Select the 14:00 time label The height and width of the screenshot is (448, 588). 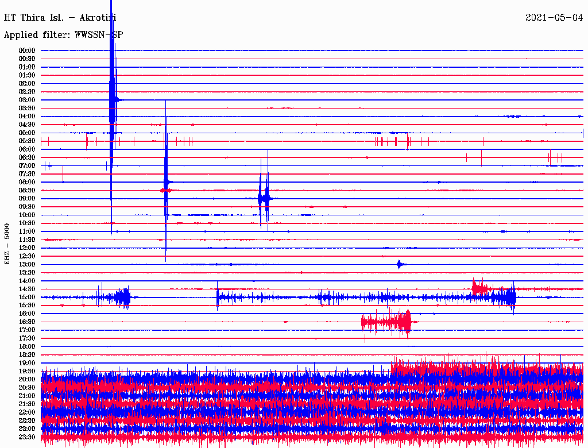click(26, 281)
